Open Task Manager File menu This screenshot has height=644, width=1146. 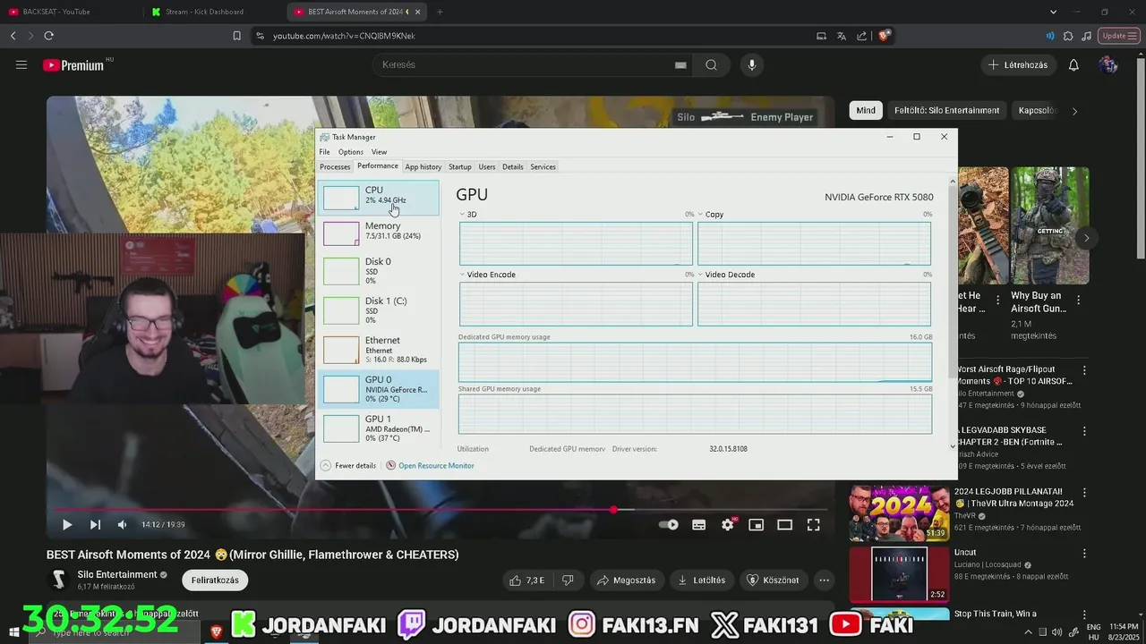pos(324,152)
